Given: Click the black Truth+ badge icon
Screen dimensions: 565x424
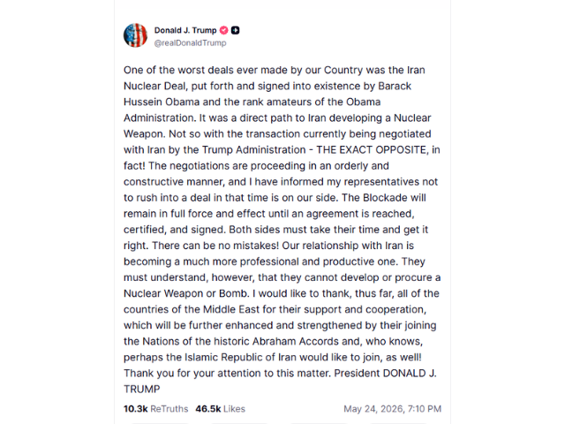Looking at the screenshot, I should (236, 30).
